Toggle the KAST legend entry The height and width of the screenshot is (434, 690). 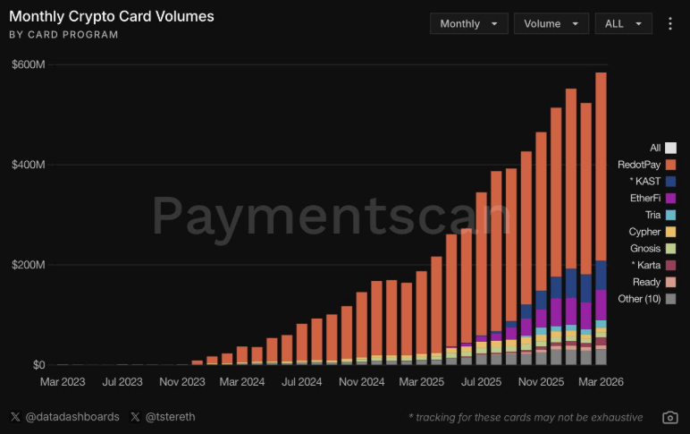[646, 182]
